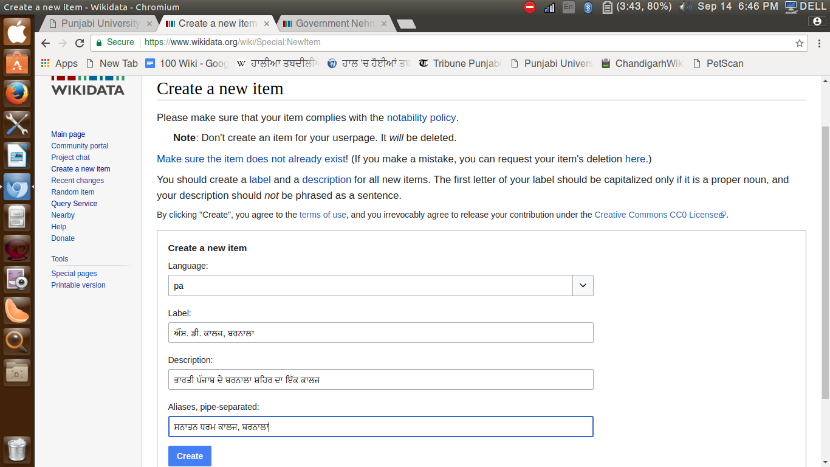Click the network signal indicator

coord(550,7)
